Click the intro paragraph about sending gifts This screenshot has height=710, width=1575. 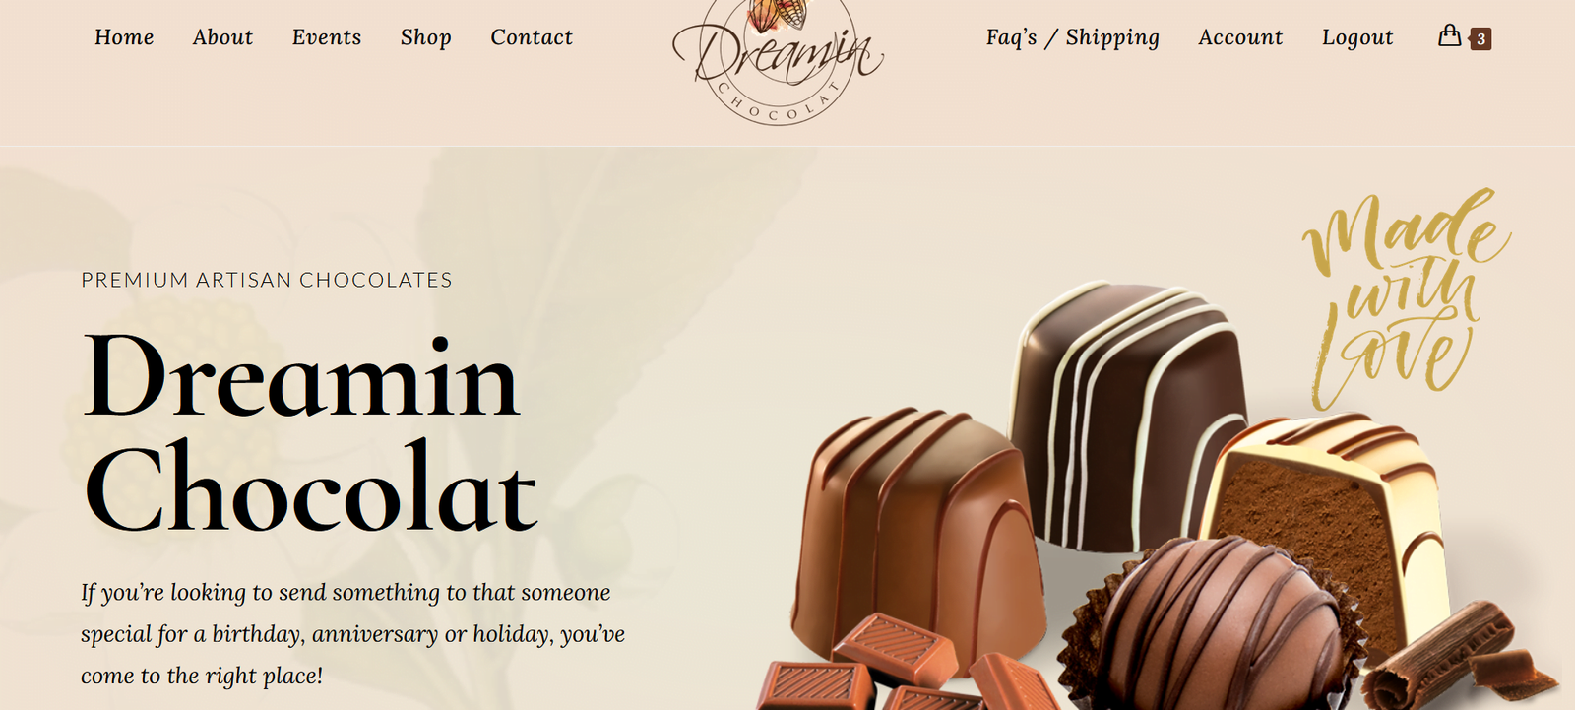coord(352,634)
